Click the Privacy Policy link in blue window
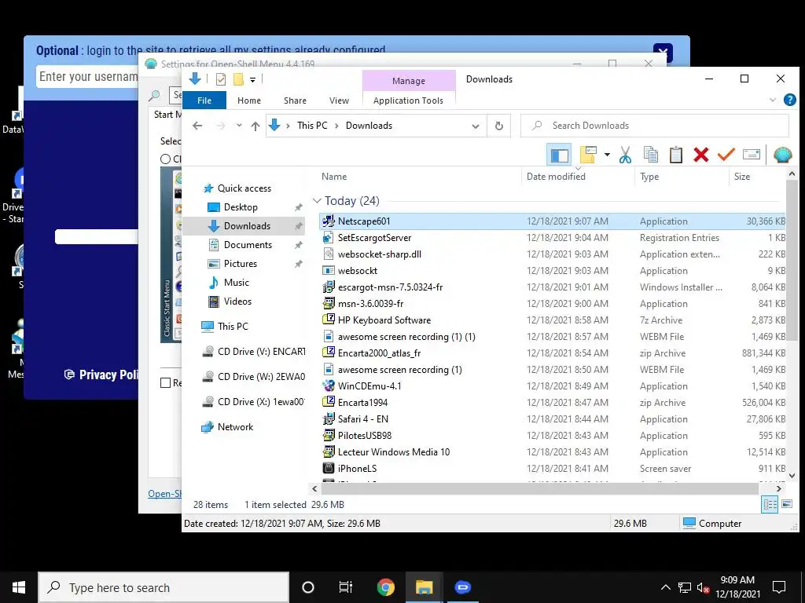 click(101, 375)
